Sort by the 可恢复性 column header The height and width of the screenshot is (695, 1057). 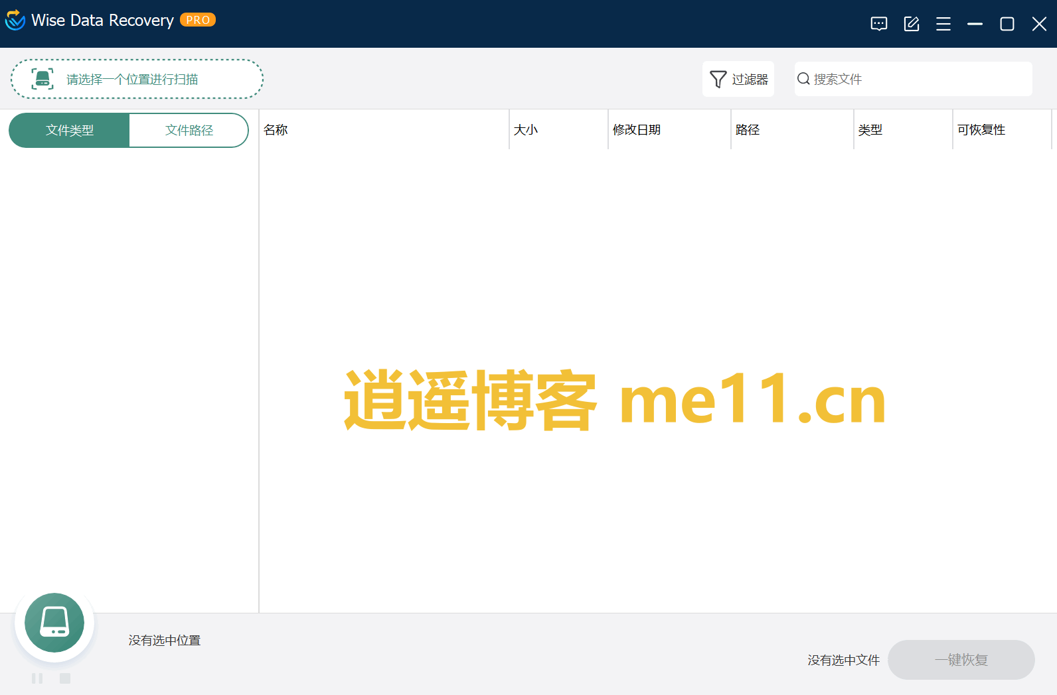click(981, 130)
